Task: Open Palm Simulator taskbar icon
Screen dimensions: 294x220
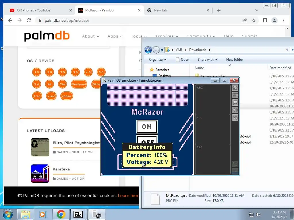Action: (96, 214)
